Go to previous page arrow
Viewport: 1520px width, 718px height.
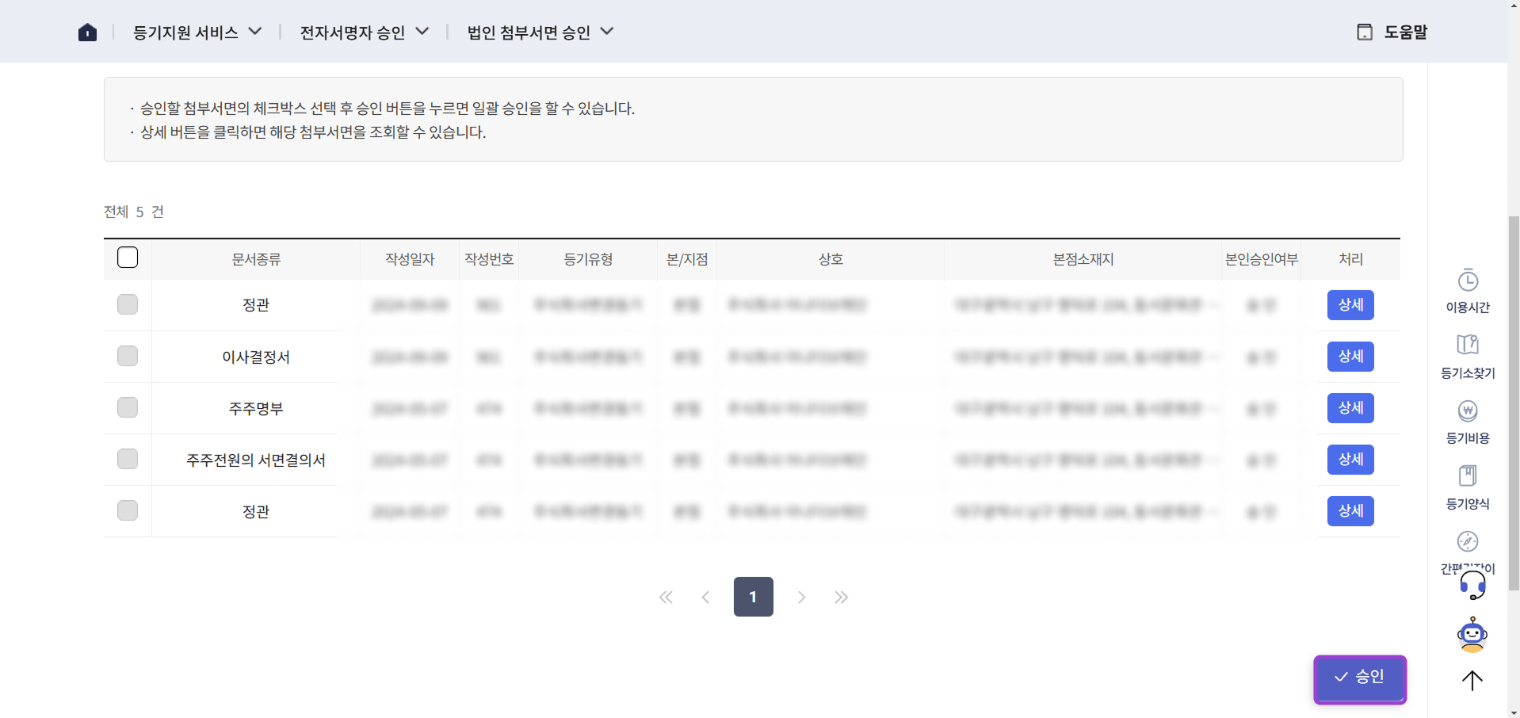pos(705,598)
